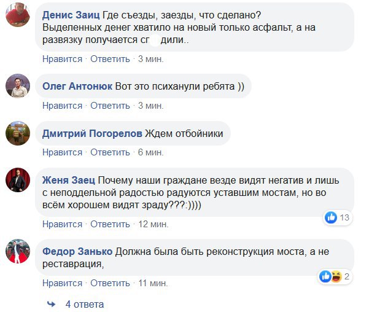
Task: Like Денис Заиц comment via Нравится
Action: click(62, 59)
